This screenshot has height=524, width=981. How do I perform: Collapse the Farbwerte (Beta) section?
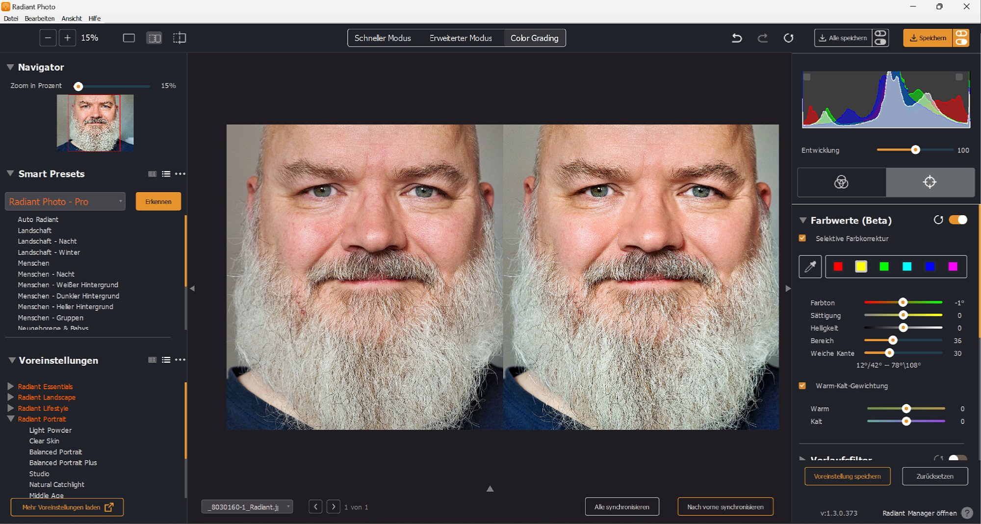(x=803, y=221)
